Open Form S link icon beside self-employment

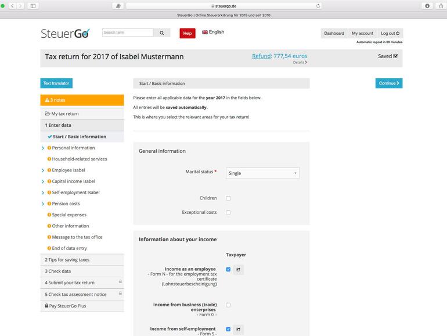239,330
